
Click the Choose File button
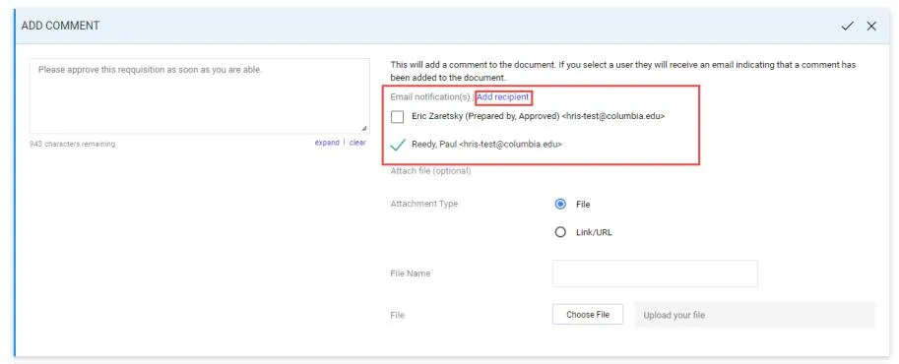(588, 315)
